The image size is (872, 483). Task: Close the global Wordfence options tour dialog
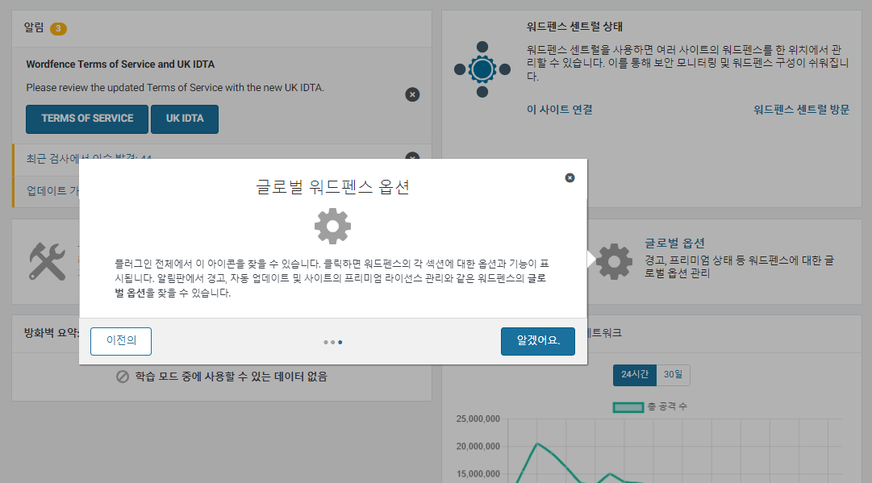570,178
